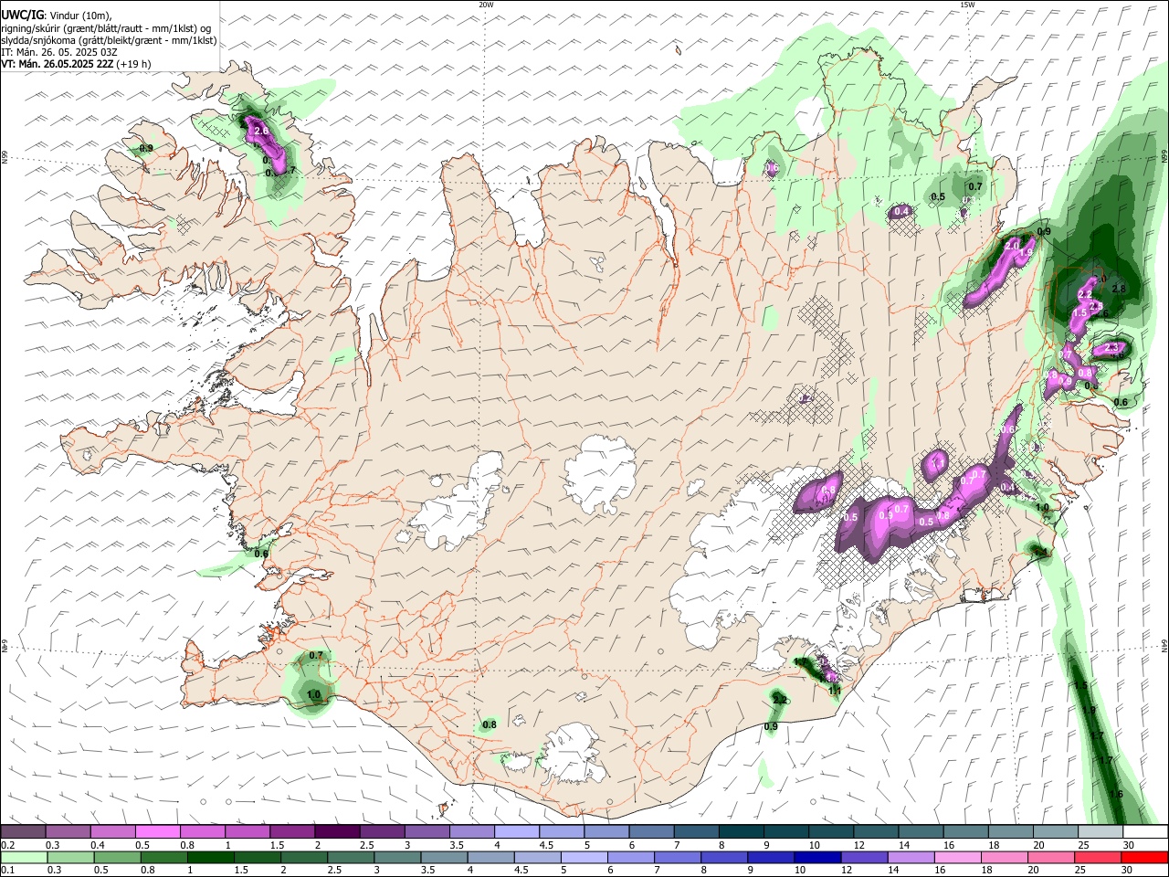Click the '0.2' label in the upper legend row
1169x877 pixels.
[8, 845]
